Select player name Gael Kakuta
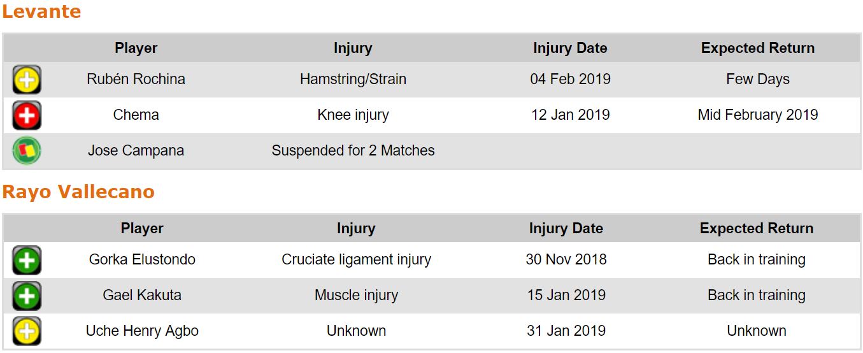The image size is (863, 353). (142, 296)
